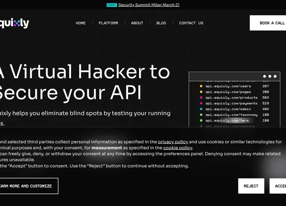This screenshot has height=206, width=286.
Task: Select CONTACT US in navigation
Action: point(191,23)
